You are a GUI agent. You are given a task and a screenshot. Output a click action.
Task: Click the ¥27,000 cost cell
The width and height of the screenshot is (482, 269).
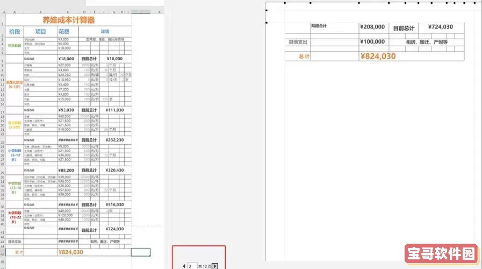[68, 65]
